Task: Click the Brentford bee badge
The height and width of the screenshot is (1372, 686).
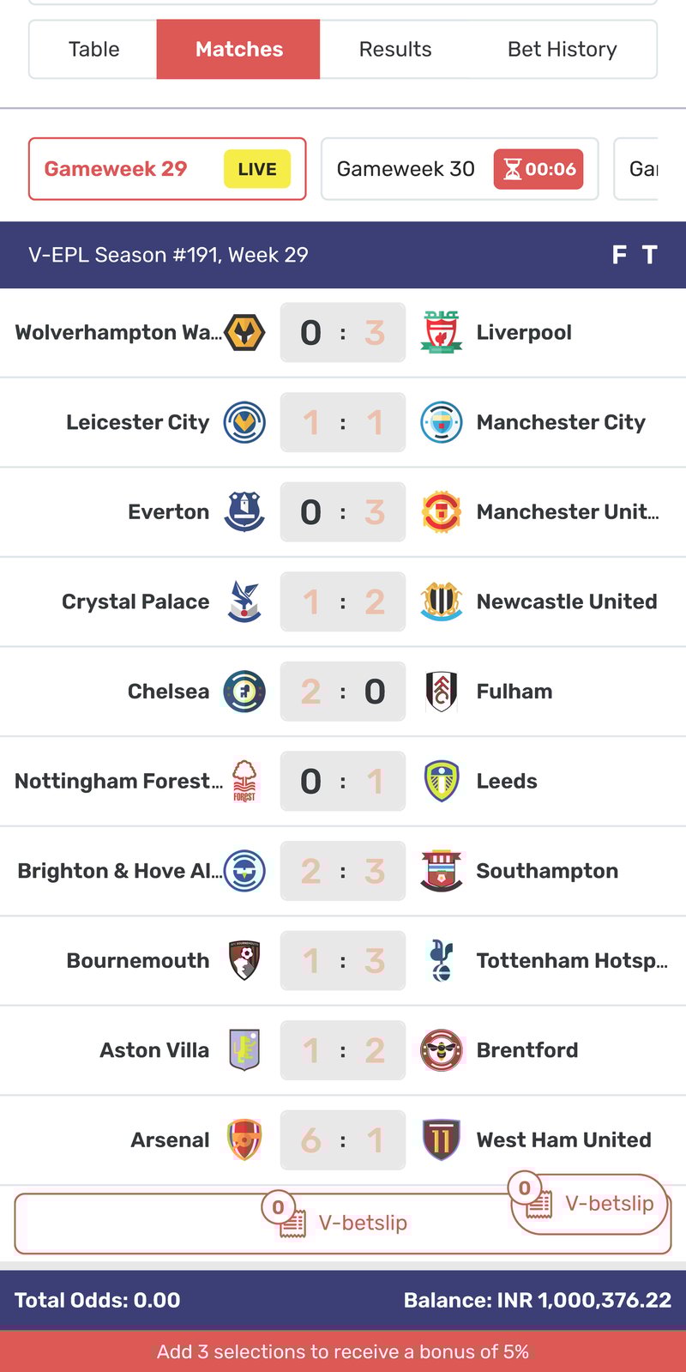Action: [x=442, y=1050]
